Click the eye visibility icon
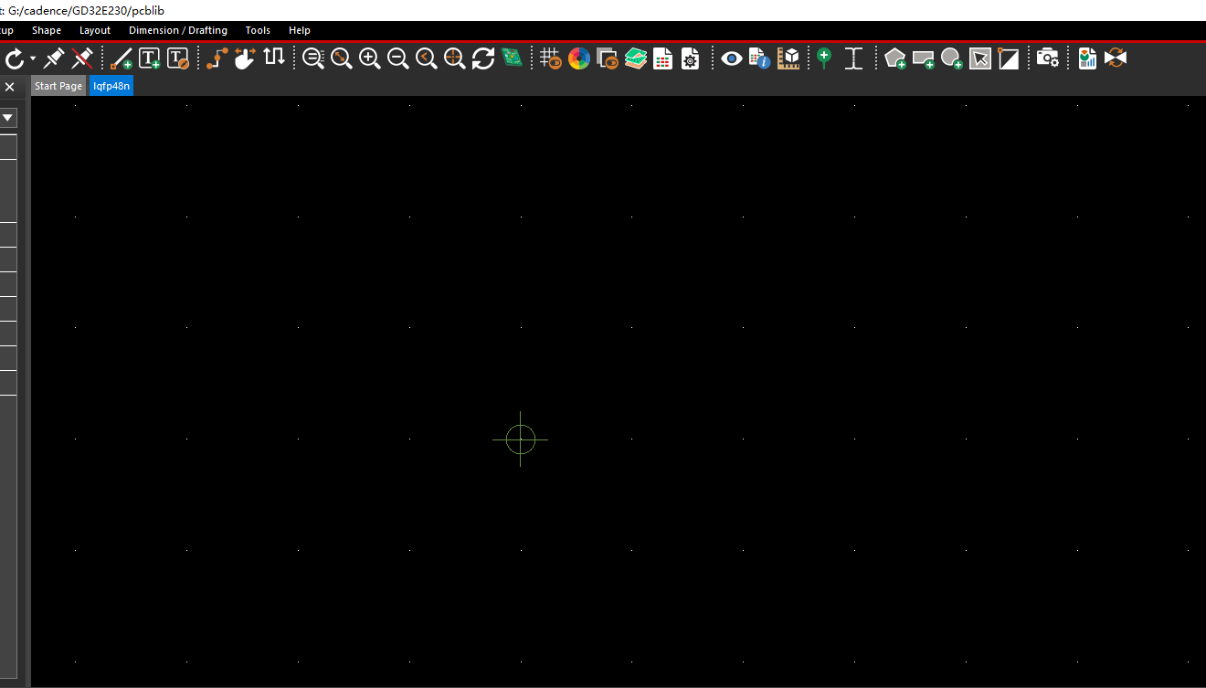The width and height of the screenshot is (1206, 688). (731, 58)
